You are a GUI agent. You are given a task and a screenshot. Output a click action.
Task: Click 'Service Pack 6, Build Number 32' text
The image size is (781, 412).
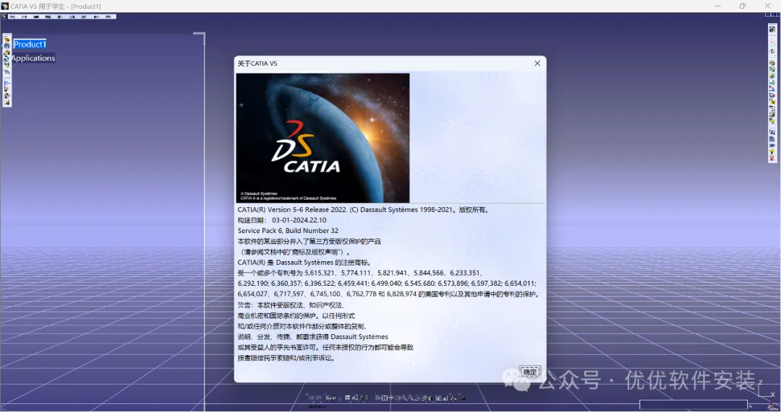tap(288, 231)
